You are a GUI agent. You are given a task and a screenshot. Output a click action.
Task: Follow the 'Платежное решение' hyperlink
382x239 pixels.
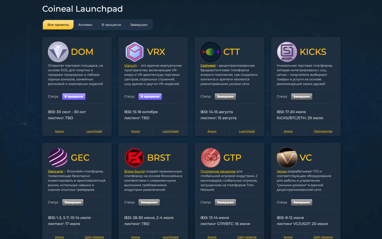(x=218, y=171)
